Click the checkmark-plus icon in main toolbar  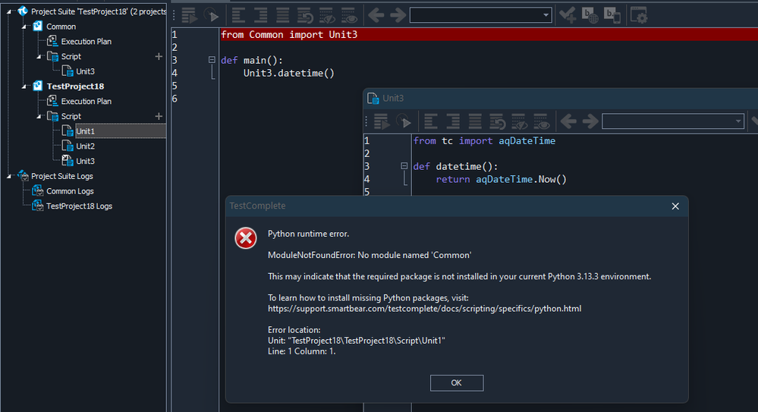[x=567, y=14]
